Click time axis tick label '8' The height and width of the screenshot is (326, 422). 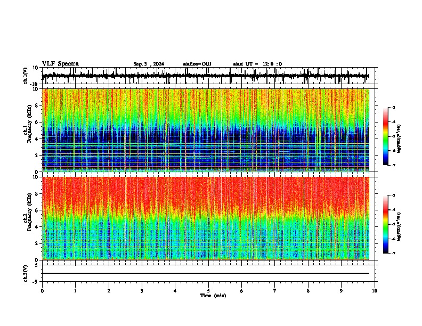(308, 291)
